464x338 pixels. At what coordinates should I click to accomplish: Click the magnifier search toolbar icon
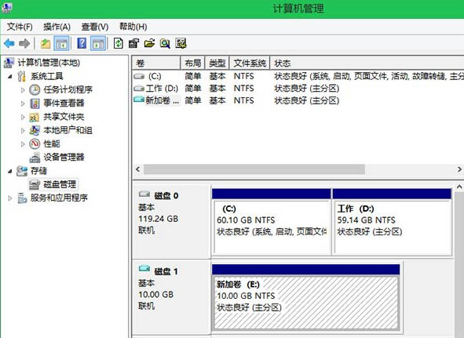tap(165, 44)
